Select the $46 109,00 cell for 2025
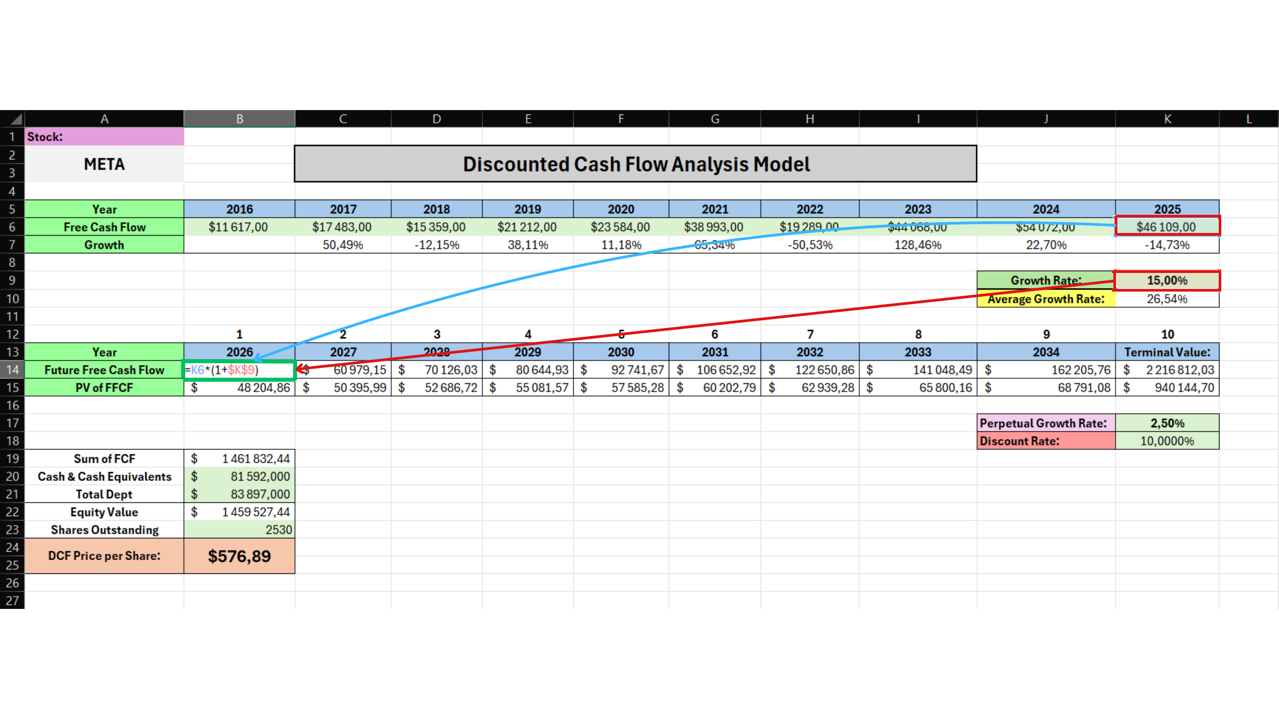This screenshot has width=1279, height=719. [x=1167, y=226]
